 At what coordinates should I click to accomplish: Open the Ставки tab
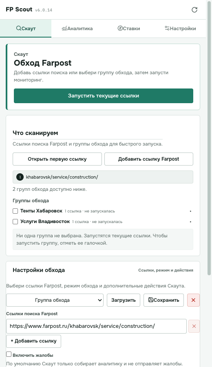tap(129, 29)
